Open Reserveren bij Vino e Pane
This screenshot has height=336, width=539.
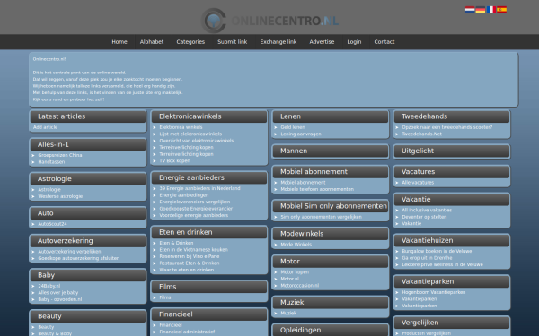(189, 256)
